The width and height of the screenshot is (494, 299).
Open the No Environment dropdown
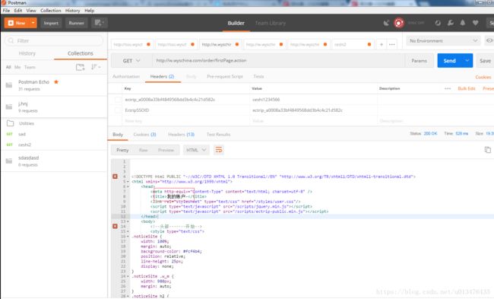pyautogui.click(x=443, y=40)
